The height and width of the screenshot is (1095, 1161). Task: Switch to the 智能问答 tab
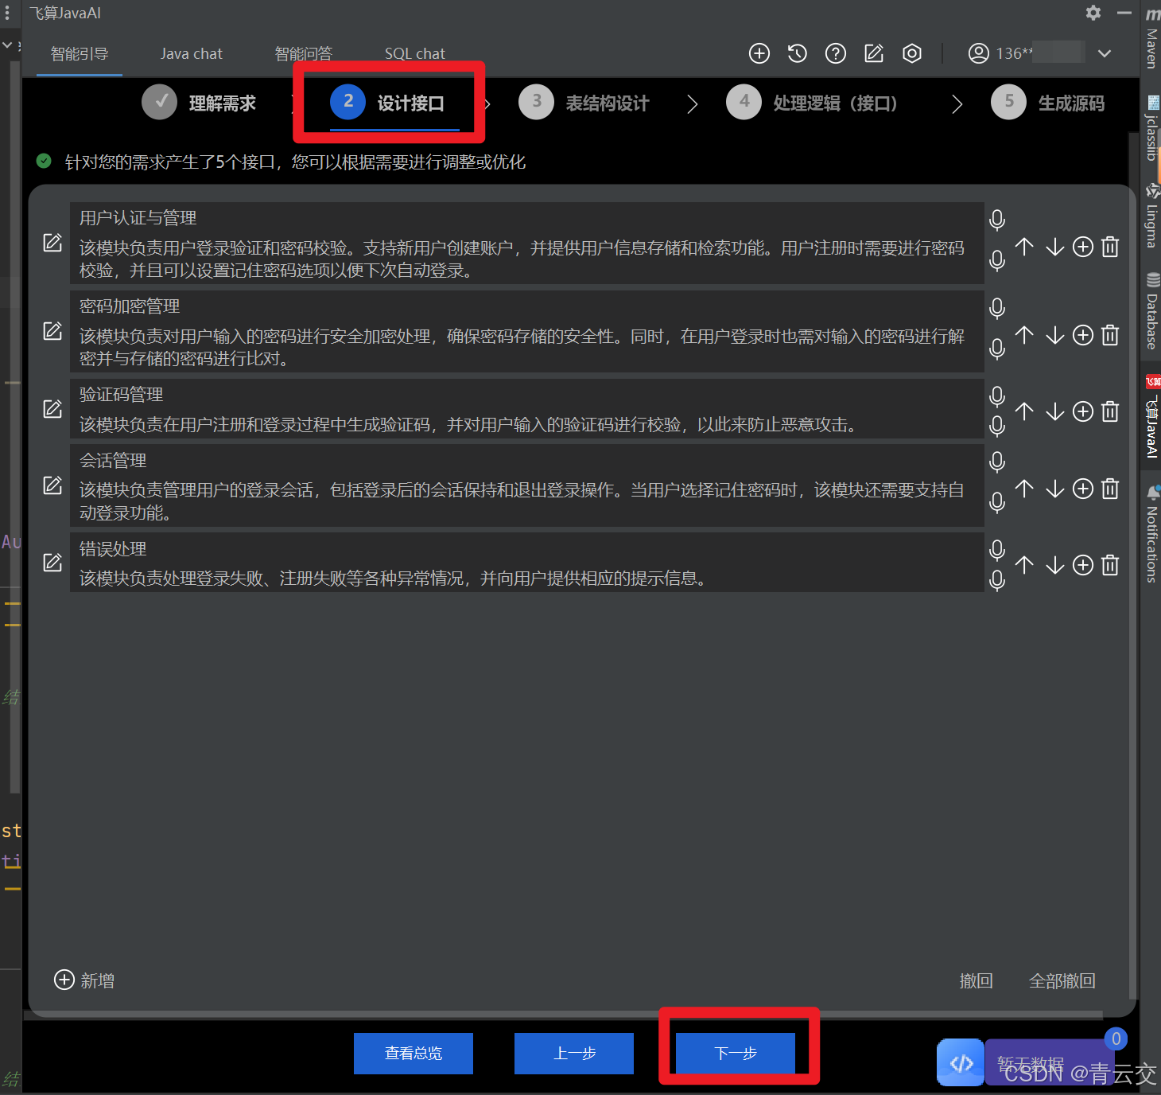[304, 53]
